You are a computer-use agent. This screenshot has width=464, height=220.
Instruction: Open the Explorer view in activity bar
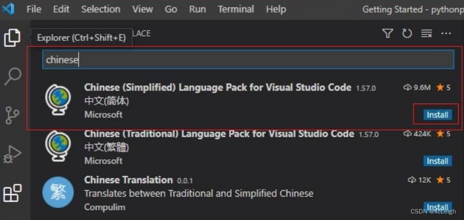(x=12, y=38)
